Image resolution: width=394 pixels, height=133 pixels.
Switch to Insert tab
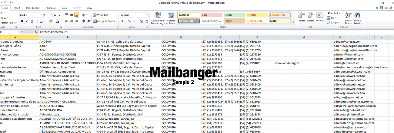[x=17, y=8]
